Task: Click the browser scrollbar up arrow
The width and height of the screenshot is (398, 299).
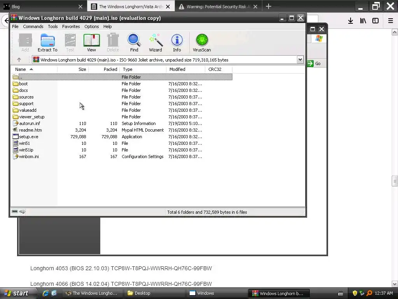Action: [x=395, y=32]
